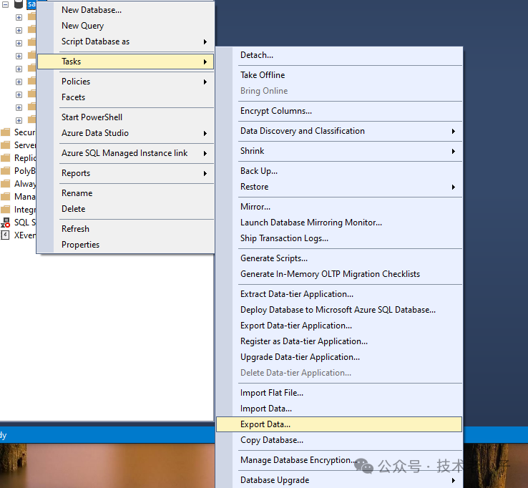Select Import Flat File option
Image resolution: width=528 pixels, height=488 pixels.
pos(272,393)
